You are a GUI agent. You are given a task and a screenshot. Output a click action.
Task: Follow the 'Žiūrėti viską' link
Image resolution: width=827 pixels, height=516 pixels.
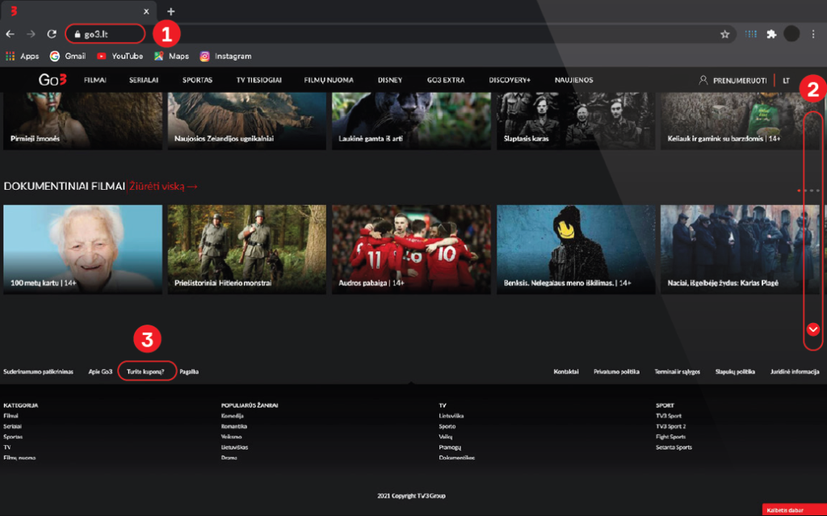163,187
